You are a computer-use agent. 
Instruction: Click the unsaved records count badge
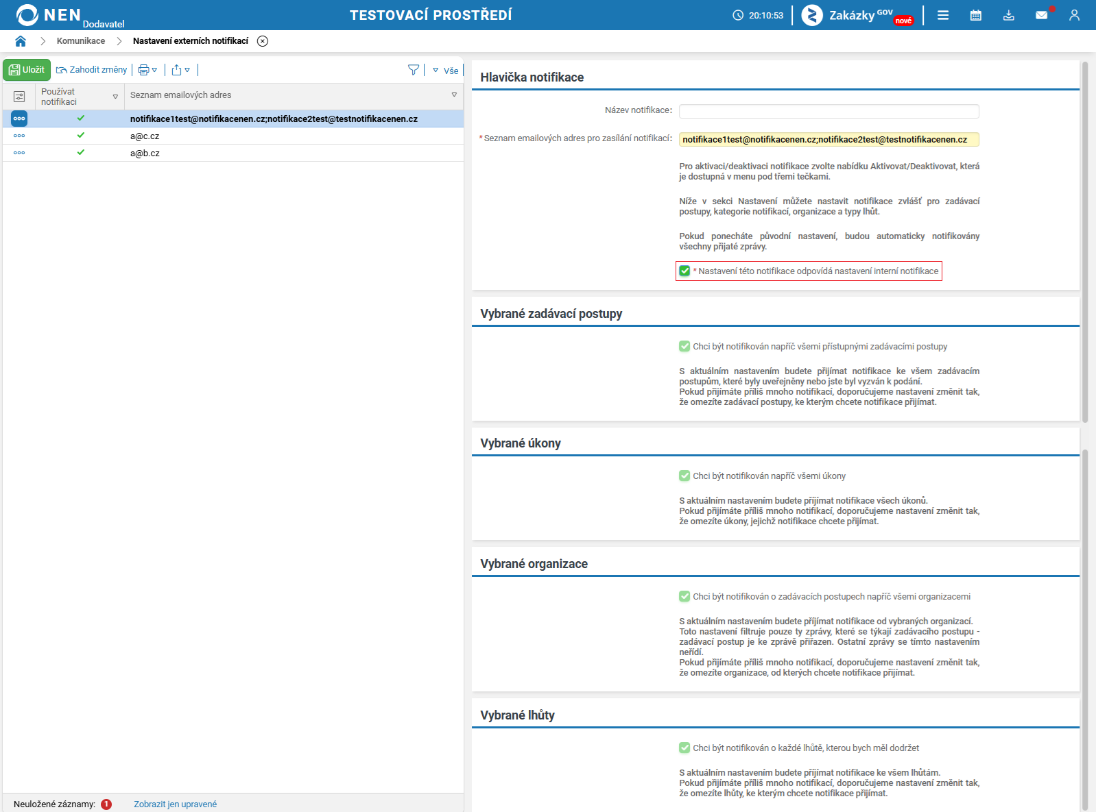(106, 804)
